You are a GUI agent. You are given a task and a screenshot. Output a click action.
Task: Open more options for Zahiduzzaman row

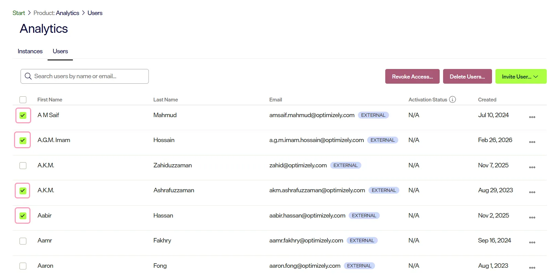pos(532,167)
